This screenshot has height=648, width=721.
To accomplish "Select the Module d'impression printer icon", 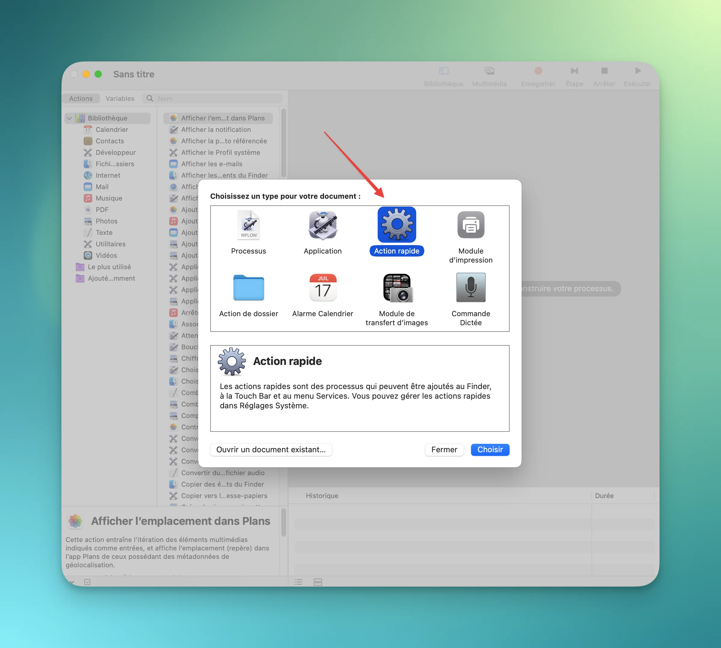I will 471,225.
